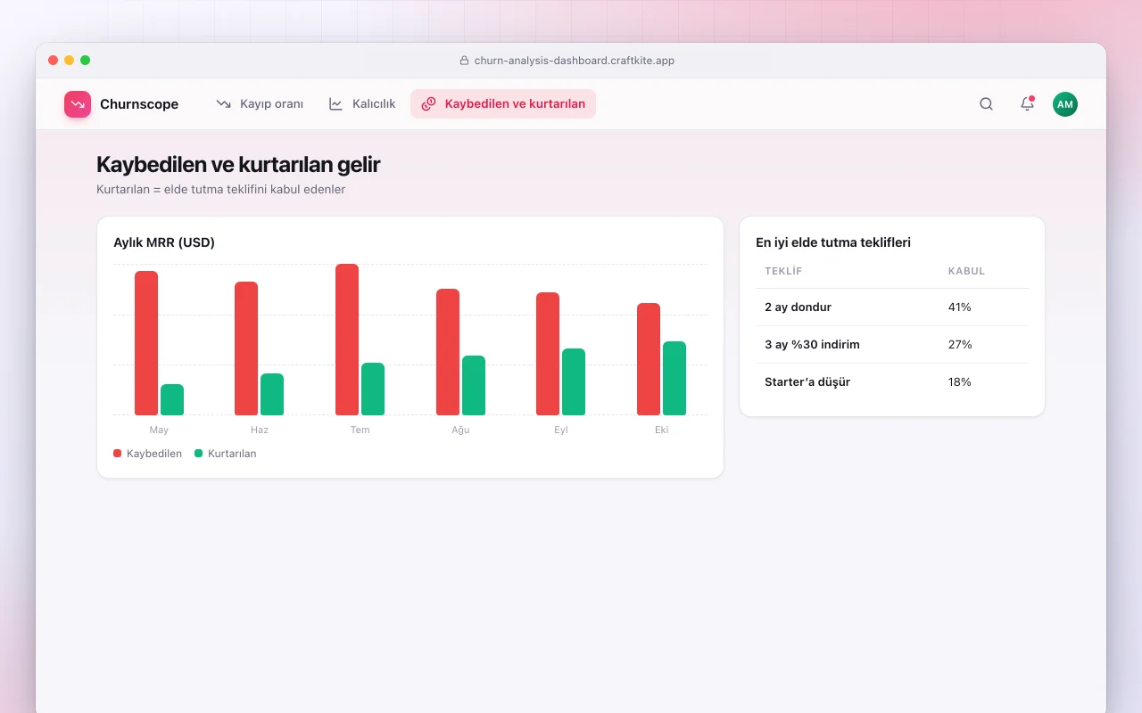The image size is (1142, 713).
Task: Click the Kaybedilen ve kurtarılan tab icon
Action: pos(429,104)
